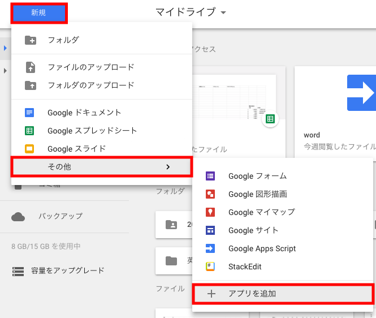Expand the blue sidebar tree triangle
376x318 pixels.
click(5, 48)
